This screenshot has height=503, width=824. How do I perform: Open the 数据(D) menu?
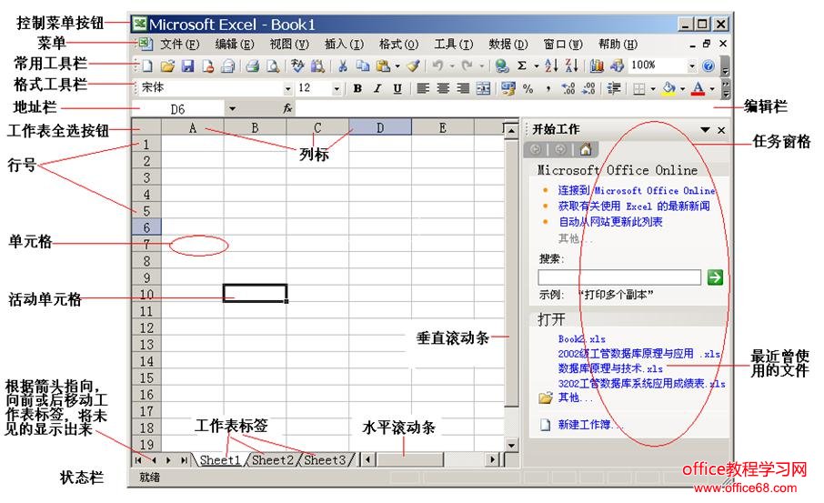pyautogui.click(x=508, y=45)
